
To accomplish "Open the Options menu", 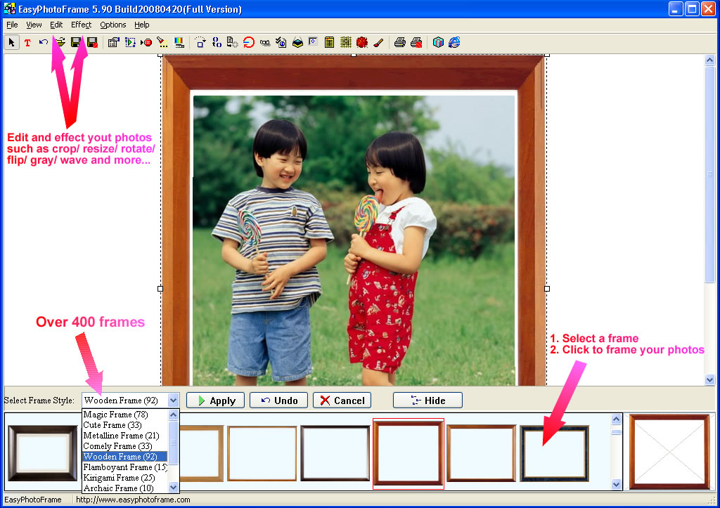I will point(112,25).
